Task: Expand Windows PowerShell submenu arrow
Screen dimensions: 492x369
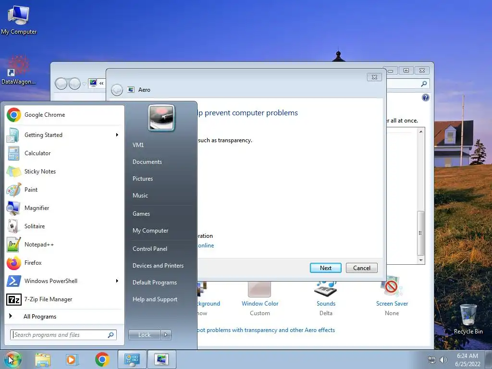Action: [x=117, y=281]
